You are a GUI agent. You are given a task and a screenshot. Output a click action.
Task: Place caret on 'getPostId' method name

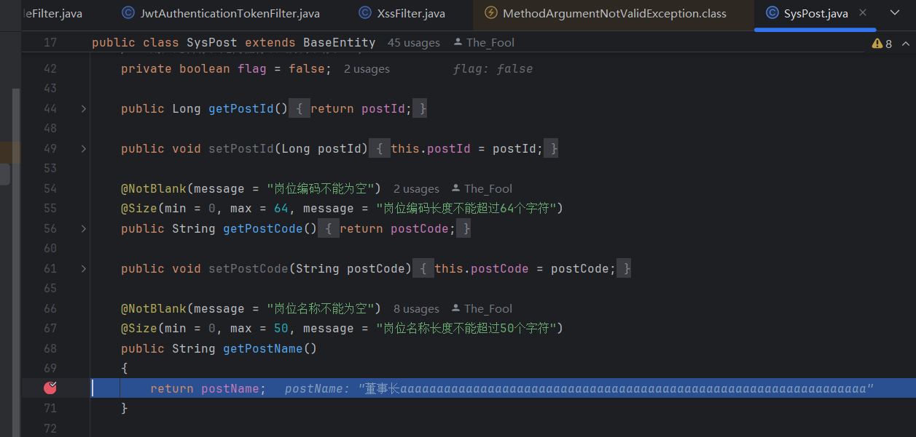click(241, 109)
